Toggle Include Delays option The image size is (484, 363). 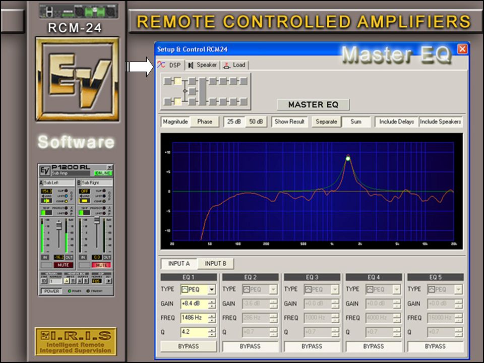coord(396,122)
